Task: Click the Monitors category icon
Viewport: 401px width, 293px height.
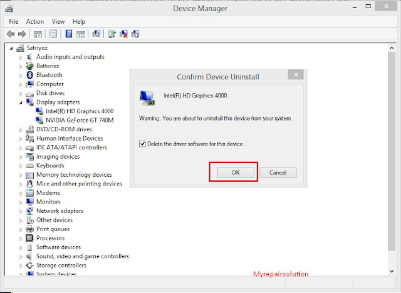Action: coord(29,202)
